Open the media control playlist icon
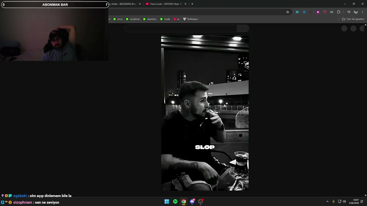 tap(349, 12)
